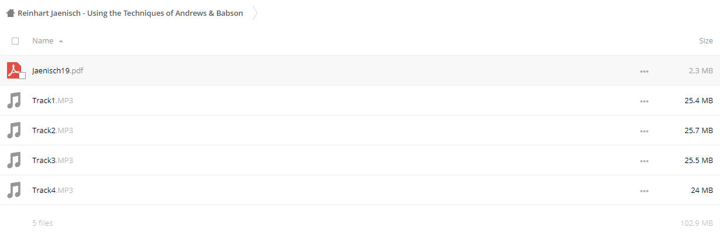This screenshot has height=248, width=720.
Task: Open the three-dot menu for Track4.MP3
Action: click(644, 191)
